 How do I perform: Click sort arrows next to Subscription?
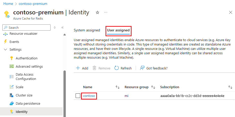coord(230,87)
